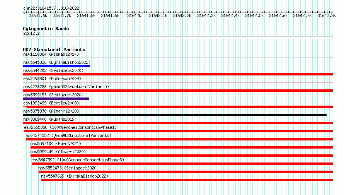Open the esv2665358 (1000GenomesConsortiumPhase1) label
This screenshot has height=195, width=344.
pyautogui.click(x=70, y=127)
